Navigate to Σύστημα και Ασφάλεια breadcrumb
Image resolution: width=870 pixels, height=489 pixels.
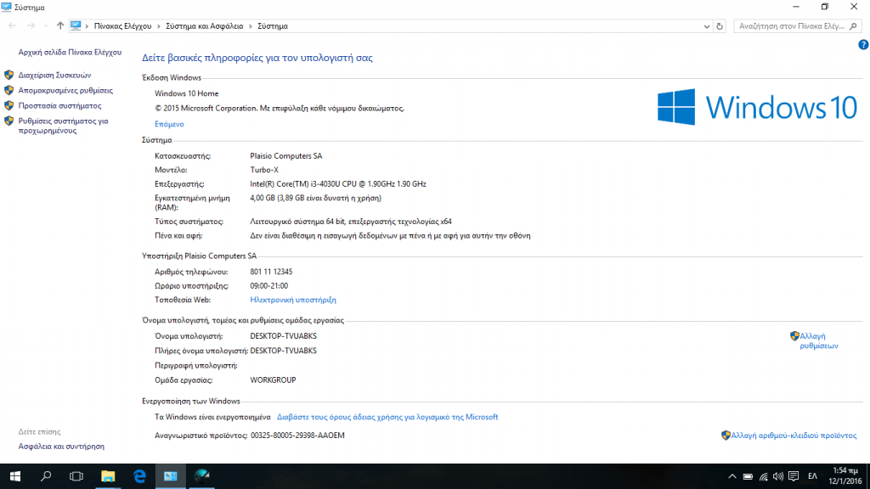(x=205, y=26)
